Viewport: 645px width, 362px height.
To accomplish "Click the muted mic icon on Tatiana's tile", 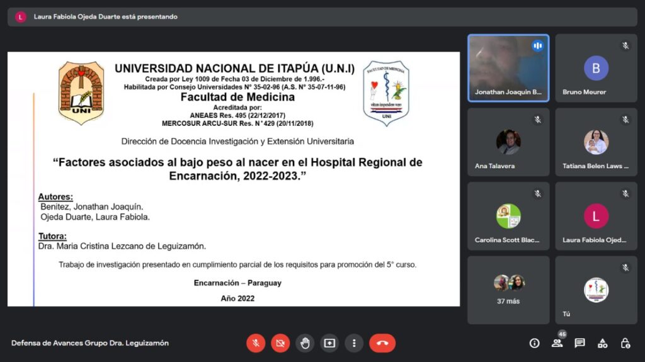I will 625,120.
